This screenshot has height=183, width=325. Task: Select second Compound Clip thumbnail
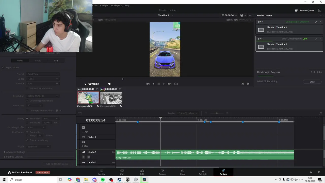click(111, 98)
